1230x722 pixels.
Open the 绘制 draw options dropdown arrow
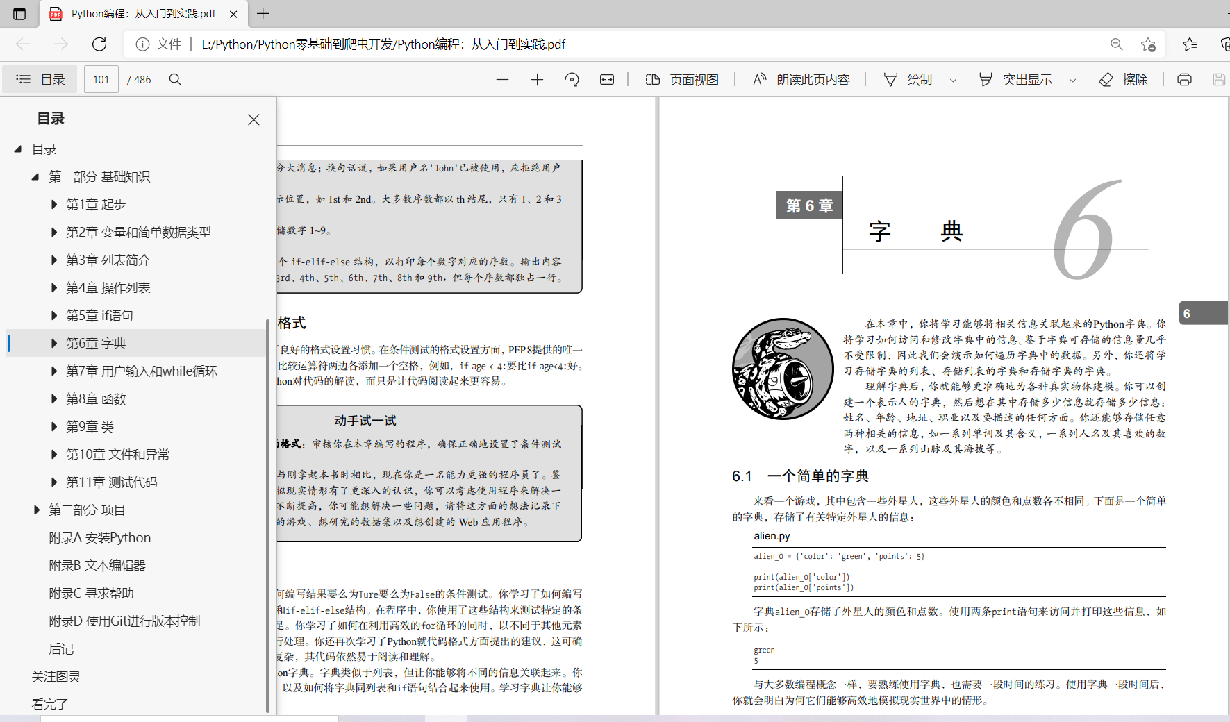(x=953, y=81)
